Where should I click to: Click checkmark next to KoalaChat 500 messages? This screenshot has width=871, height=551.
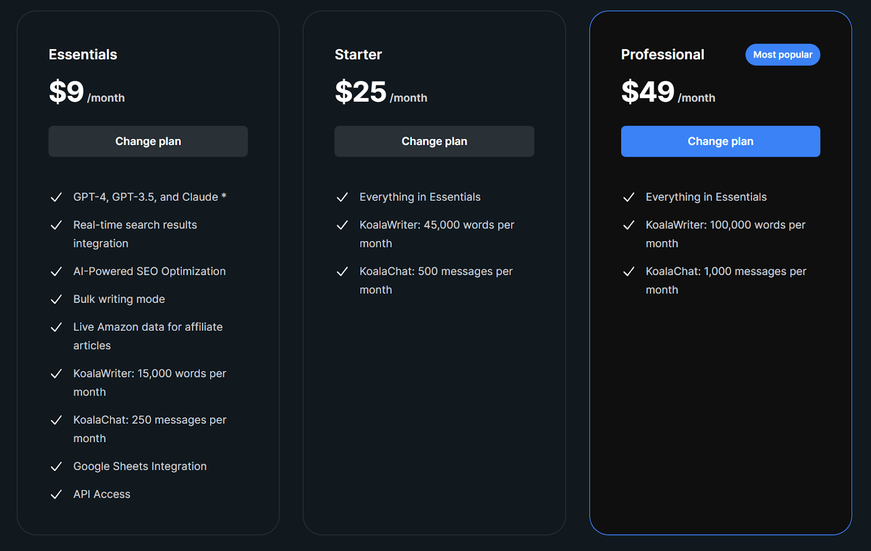pos(342,271)
